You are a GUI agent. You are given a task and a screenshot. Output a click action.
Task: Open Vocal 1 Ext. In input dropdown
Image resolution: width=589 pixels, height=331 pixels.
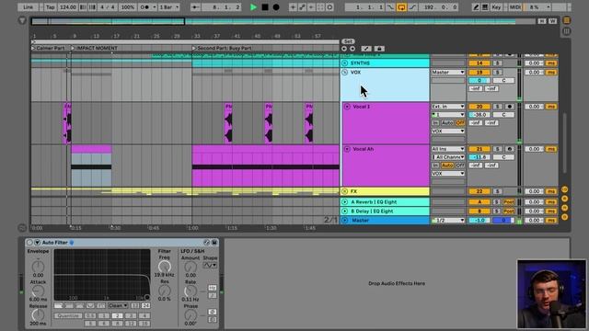click(448, 107)
